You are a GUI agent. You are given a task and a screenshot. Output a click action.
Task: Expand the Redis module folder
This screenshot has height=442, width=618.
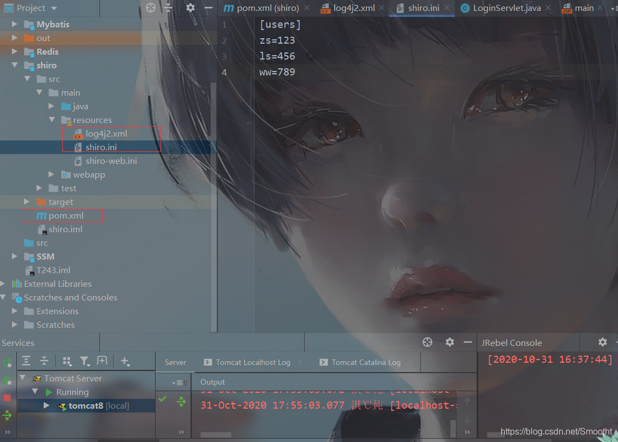point(15,51)
